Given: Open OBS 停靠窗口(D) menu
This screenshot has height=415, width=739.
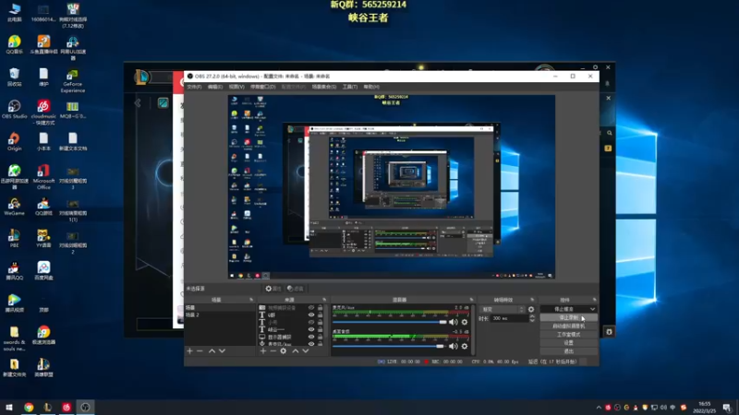Looking at the screenshot, I should point(262,87).
